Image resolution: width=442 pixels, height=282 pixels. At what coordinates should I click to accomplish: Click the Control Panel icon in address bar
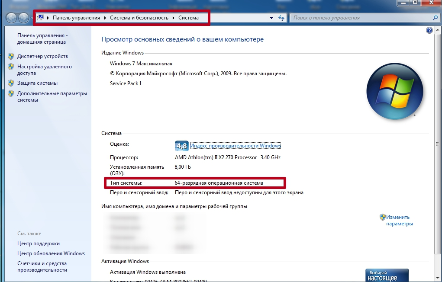pos(41,18)
